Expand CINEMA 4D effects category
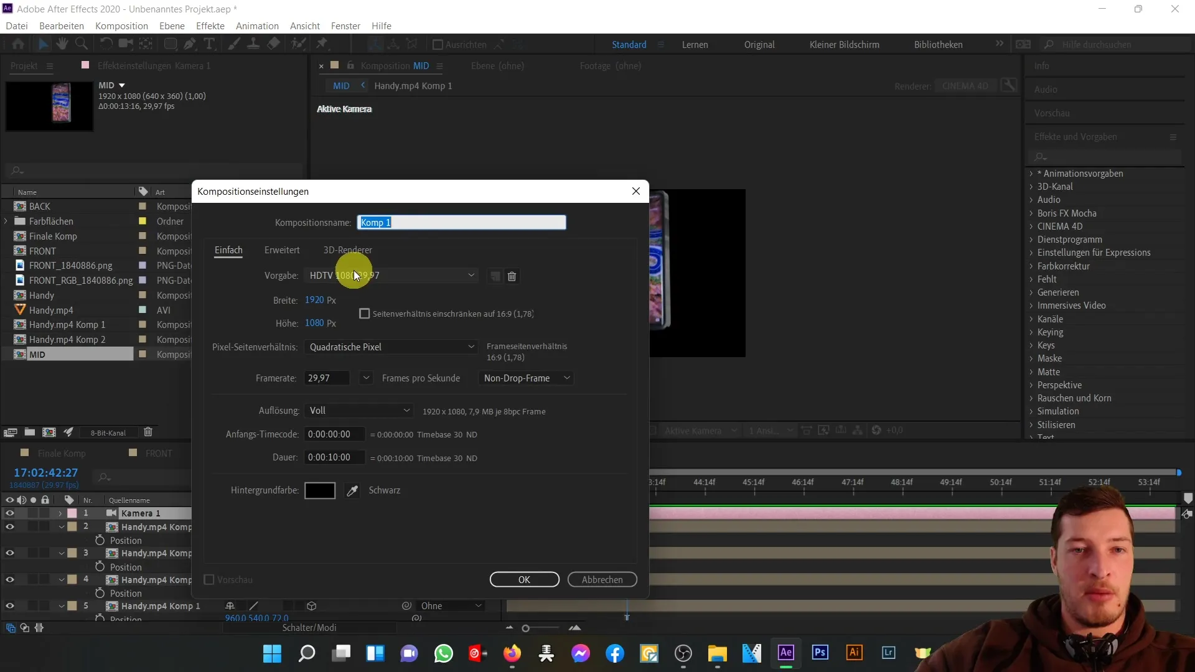This screenshot has width=1195, height=672. coord(1031,226)
